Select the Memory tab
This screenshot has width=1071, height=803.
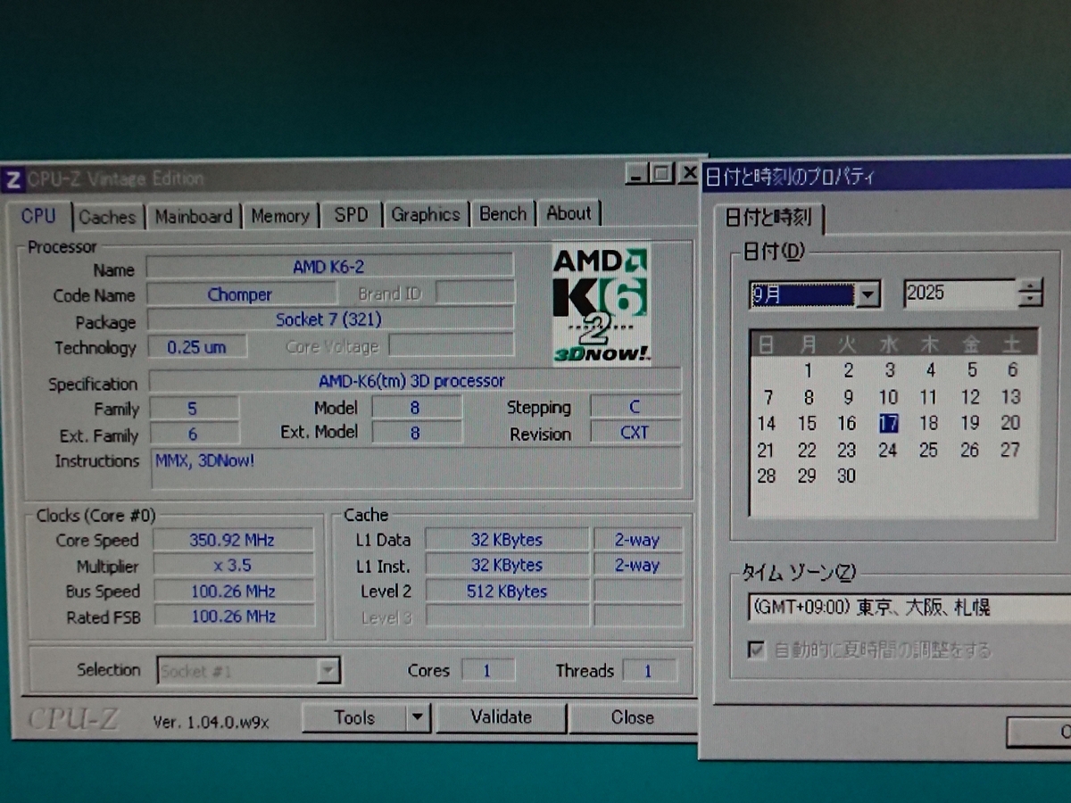279,216
